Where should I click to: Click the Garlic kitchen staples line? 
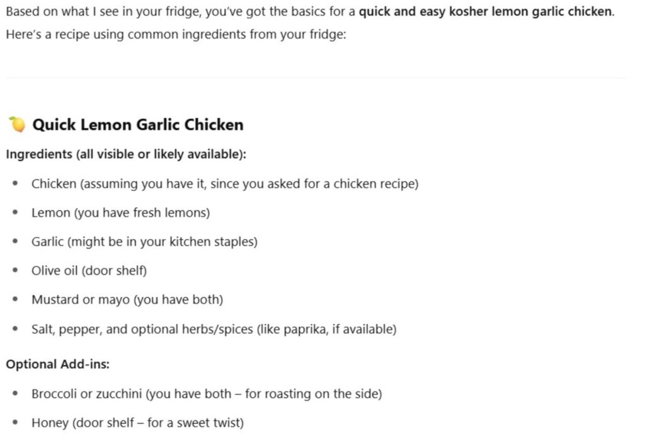pos(144,241)
